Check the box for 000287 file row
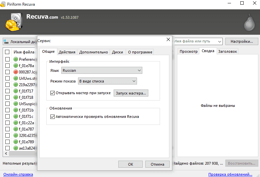 pos(7,72)
